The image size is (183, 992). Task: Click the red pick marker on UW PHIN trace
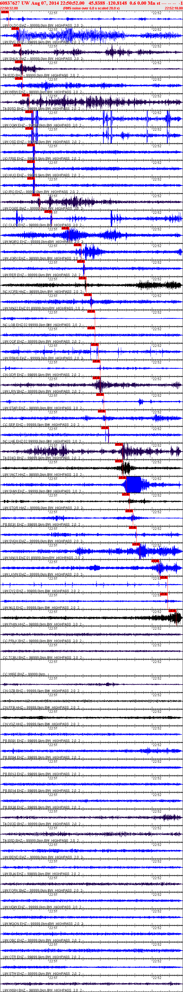coord(172,611)
